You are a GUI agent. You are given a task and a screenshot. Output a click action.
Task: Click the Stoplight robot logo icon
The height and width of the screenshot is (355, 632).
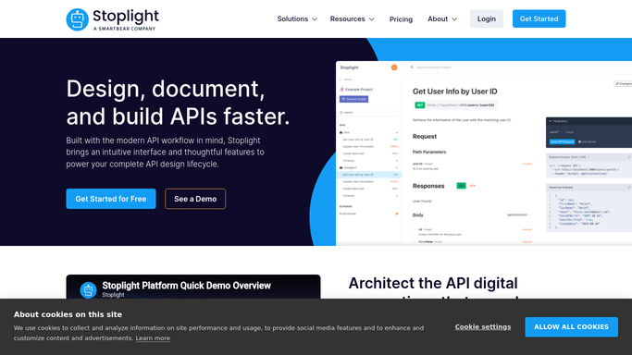click(x=78, y=19)
